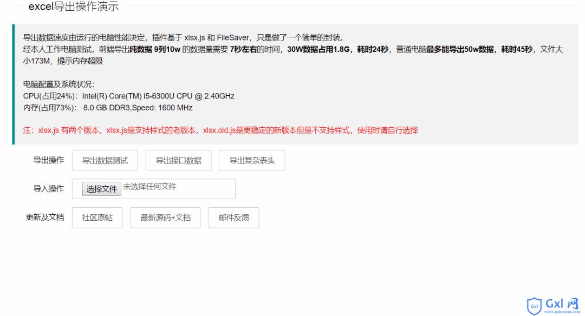Viewport: 585px width, 316px height.
Task: Click the red xlsx.js version note
Action: [x=220, y=130]
